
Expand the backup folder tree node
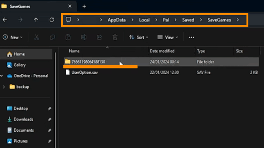[x=4, y=87]
